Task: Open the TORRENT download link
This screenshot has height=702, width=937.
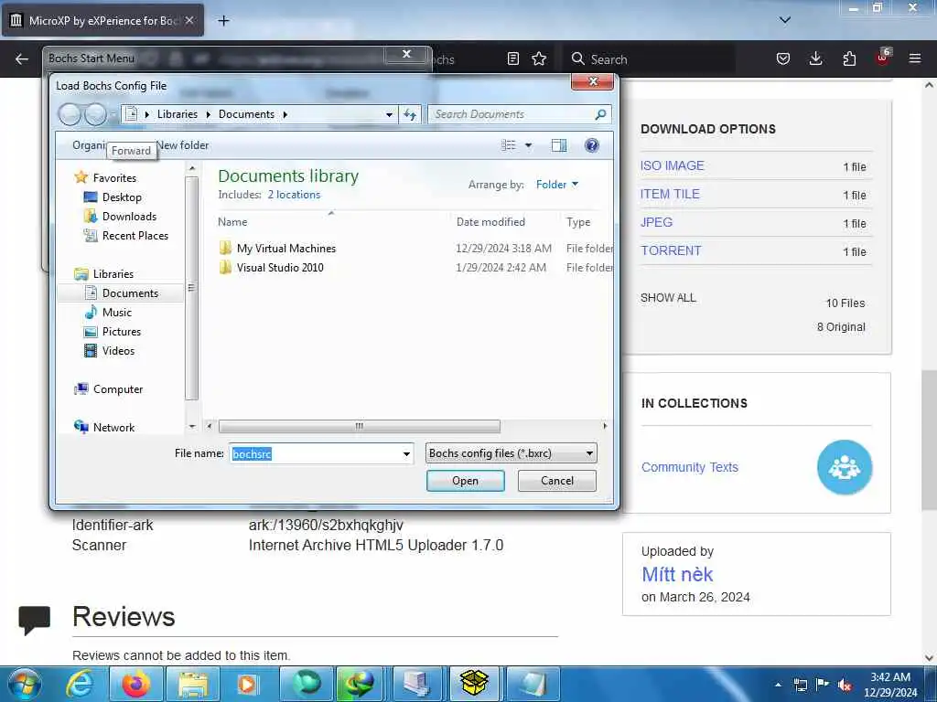Action: click(x=671, y=250)
